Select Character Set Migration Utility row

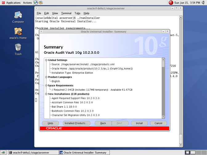[76, 115]
